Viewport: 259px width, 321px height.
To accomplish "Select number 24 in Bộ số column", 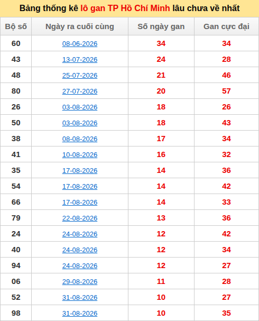I will click(16, 234).
